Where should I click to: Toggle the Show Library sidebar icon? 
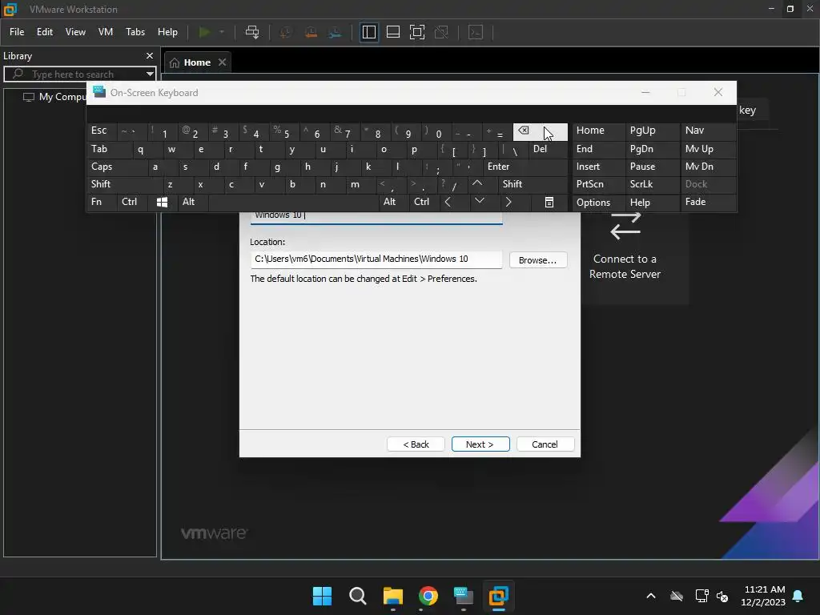[368, 32]
